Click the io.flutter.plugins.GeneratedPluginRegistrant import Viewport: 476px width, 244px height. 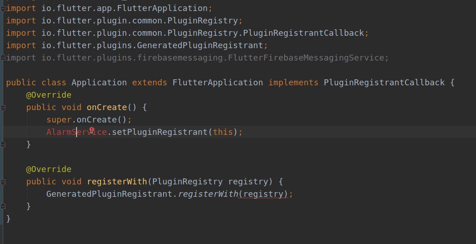137,45
